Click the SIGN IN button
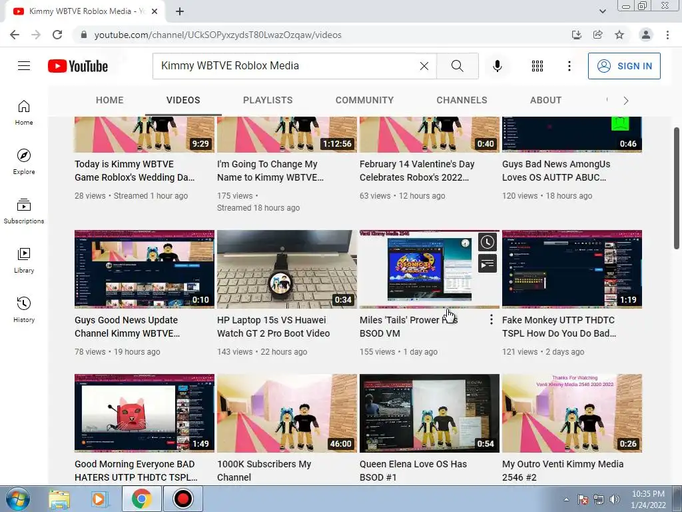Image resolution: width=682 pixels, height=512 pixels. (624, 66)
